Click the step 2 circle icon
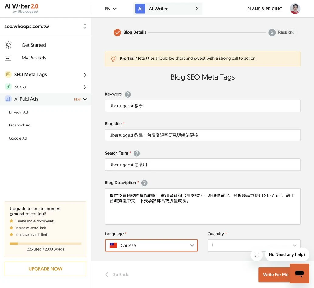The height and width of the screenshot is (288, 314). 272,33
